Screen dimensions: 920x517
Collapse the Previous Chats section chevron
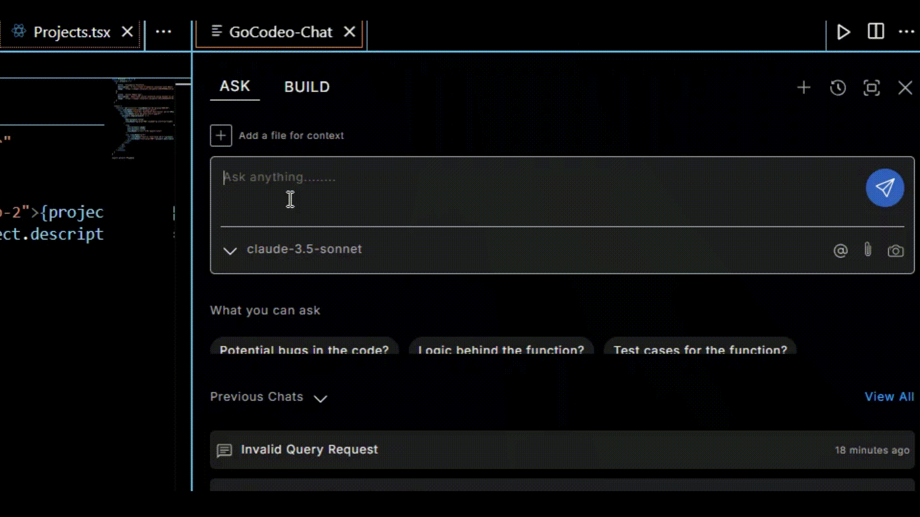(x=320, y=399)
